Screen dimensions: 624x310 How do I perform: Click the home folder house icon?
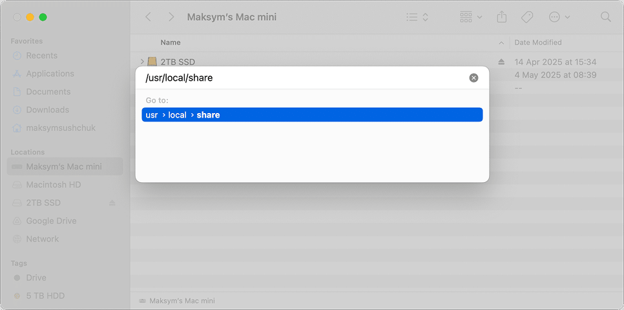click(17, 128)
